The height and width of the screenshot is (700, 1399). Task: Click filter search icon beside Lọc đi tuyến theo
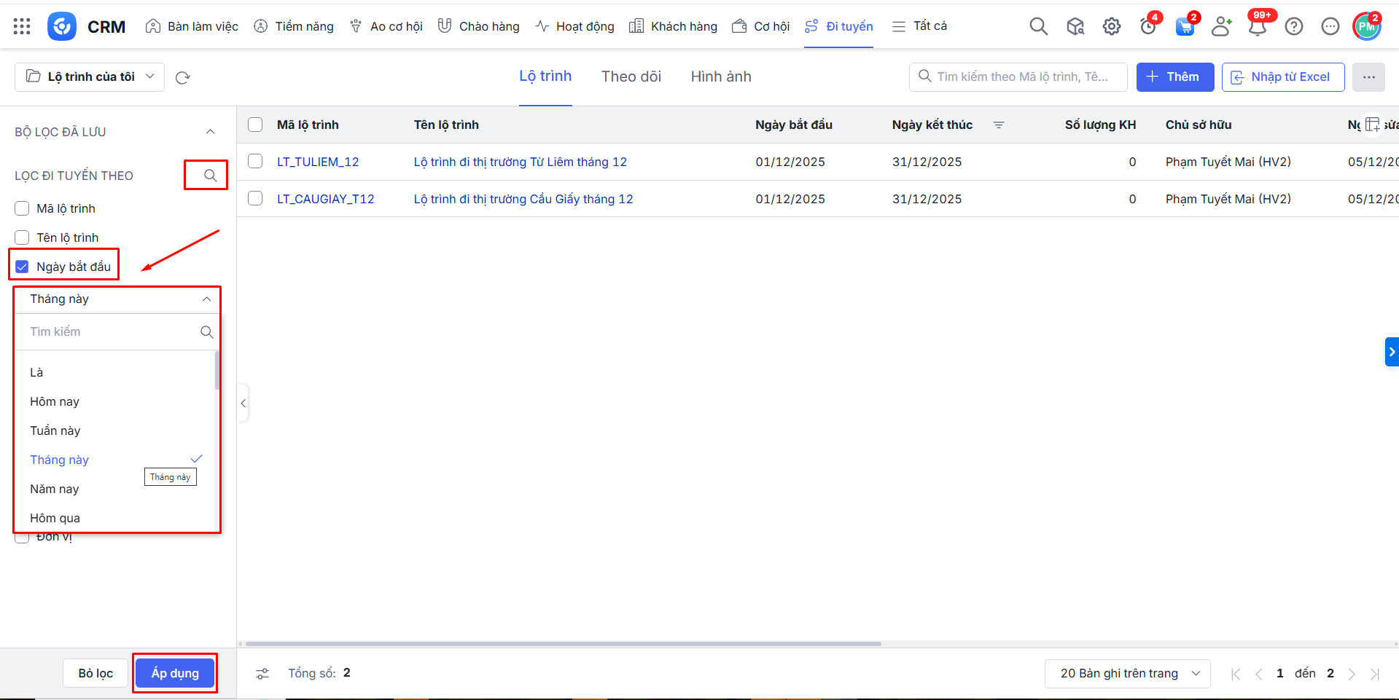210,176
